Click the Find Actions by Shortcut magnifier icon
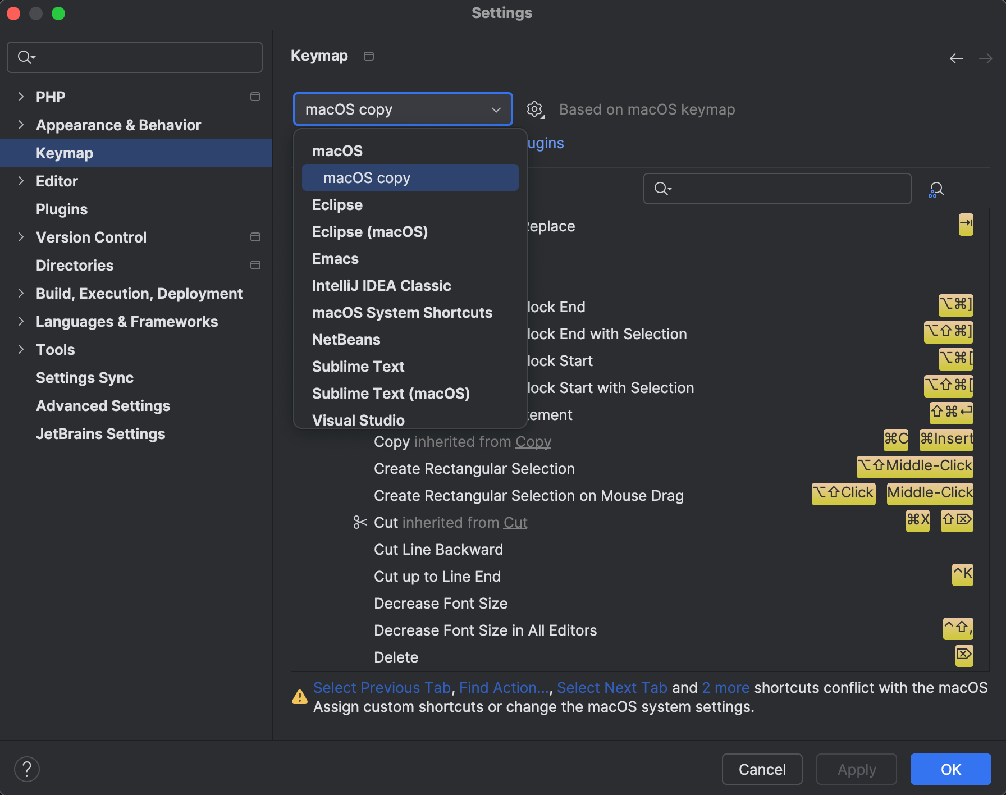The image size is (1006, 795). click(936, 189)
